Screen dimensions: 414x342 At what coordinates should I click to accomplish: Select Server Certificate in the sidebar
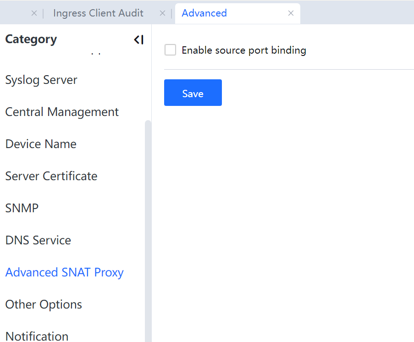51,176
